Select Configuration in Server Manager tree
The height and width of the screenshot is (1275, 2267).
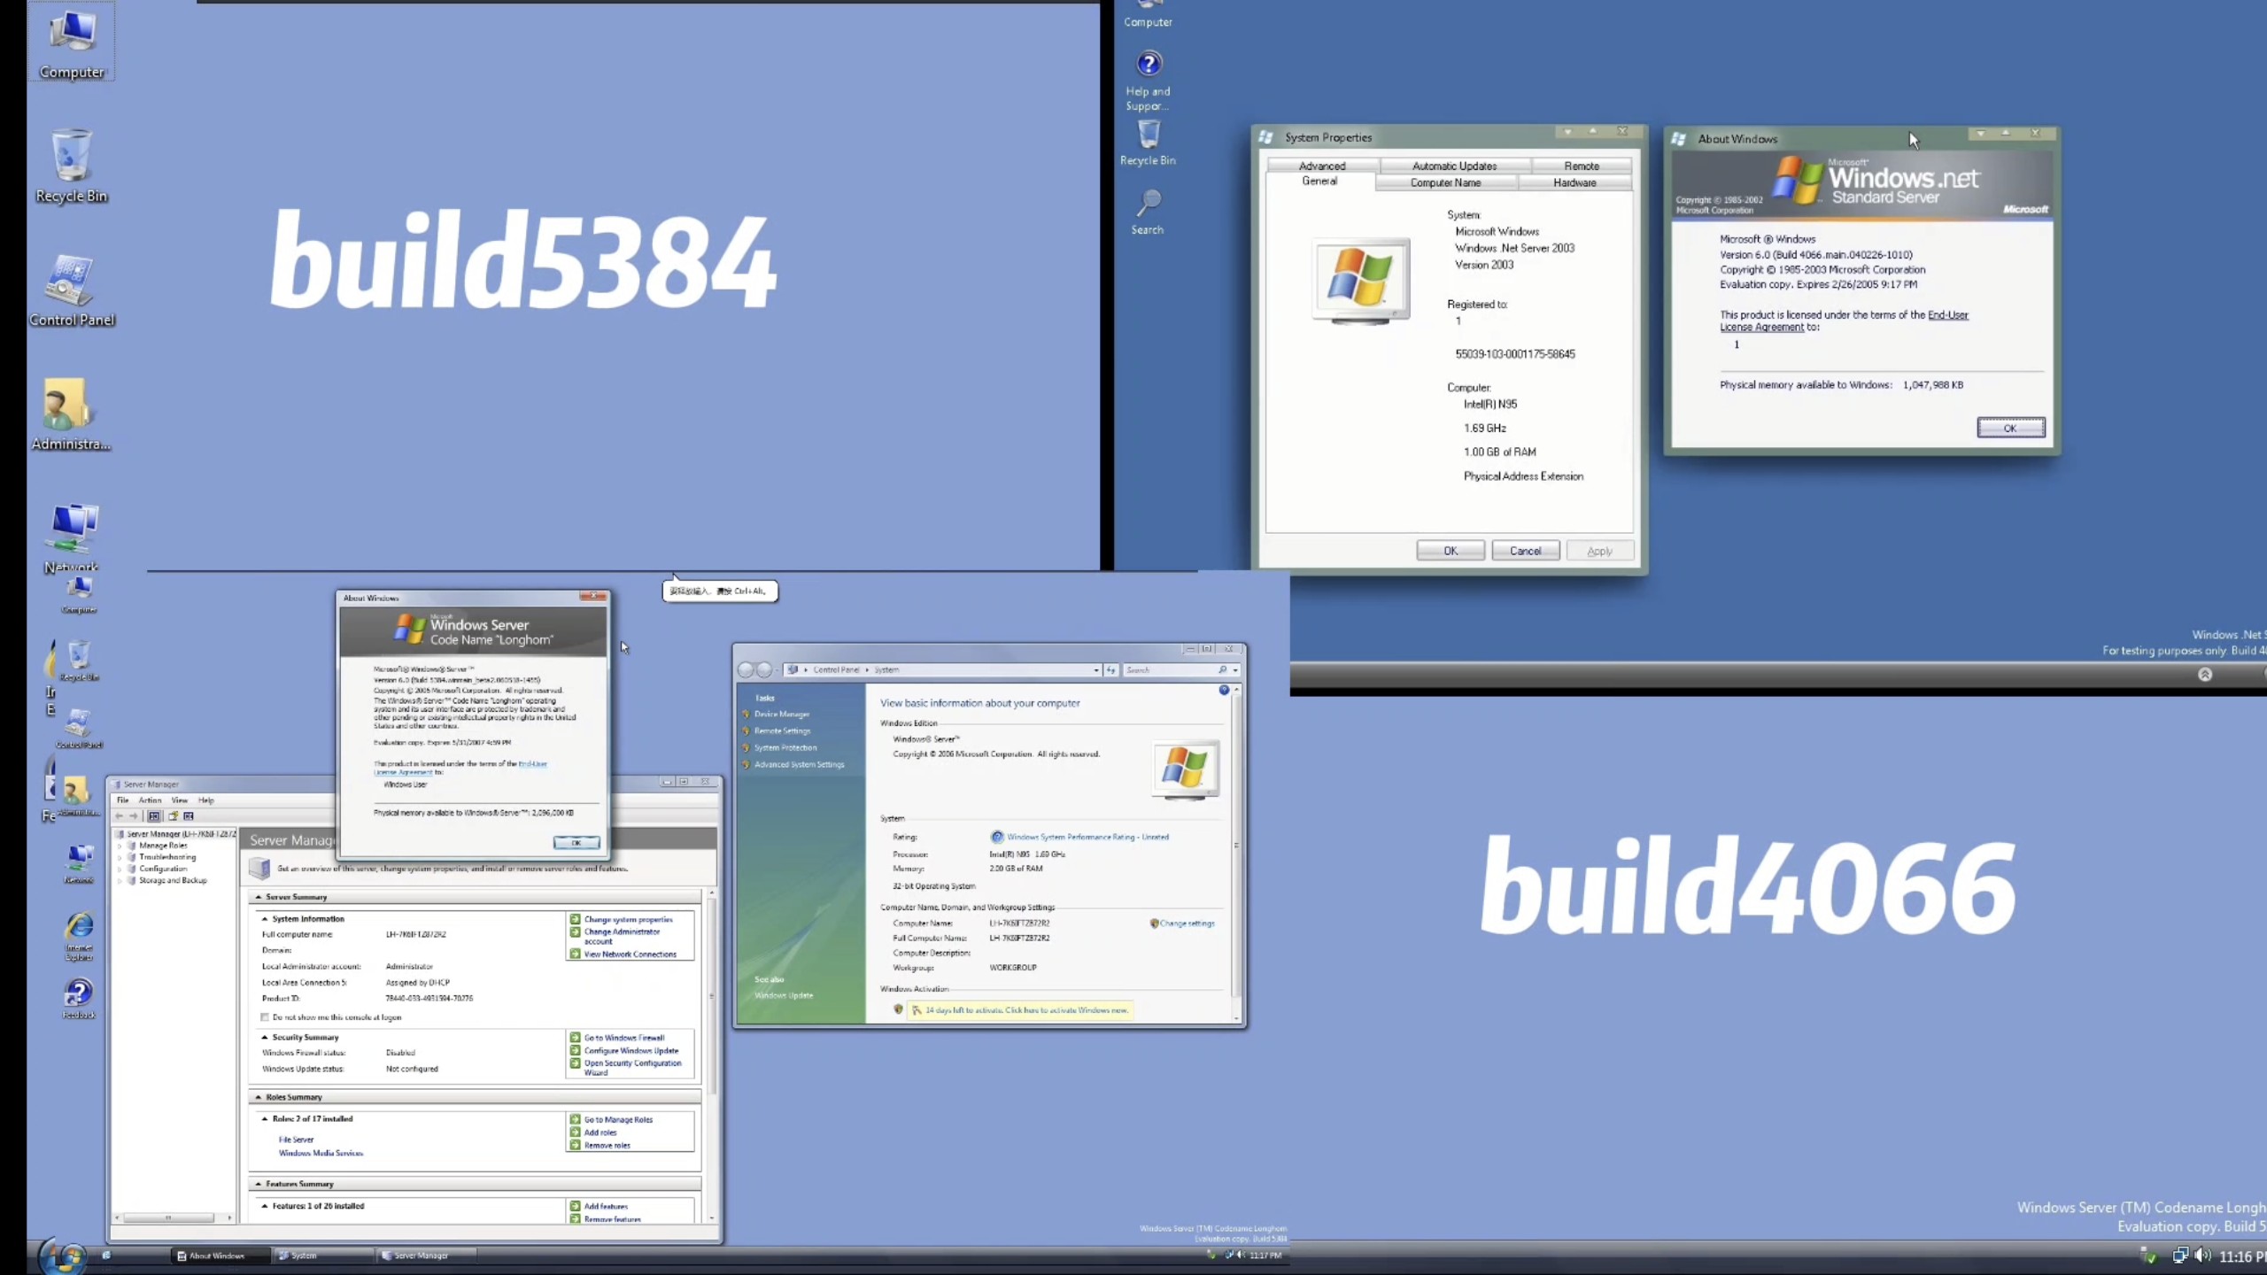[x=163, y=869]
